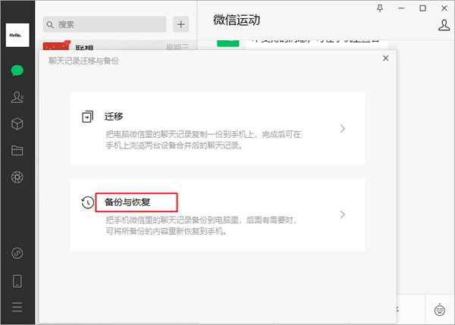Open the Contacts icon in sidebar

[17, 97]
